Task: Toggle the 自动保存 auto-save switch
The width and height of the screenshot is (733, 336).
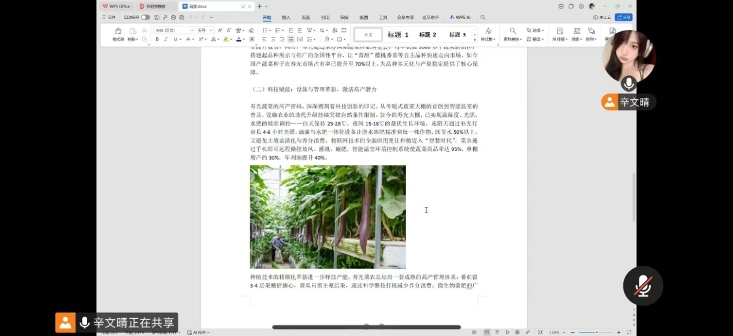Action: 145,17
